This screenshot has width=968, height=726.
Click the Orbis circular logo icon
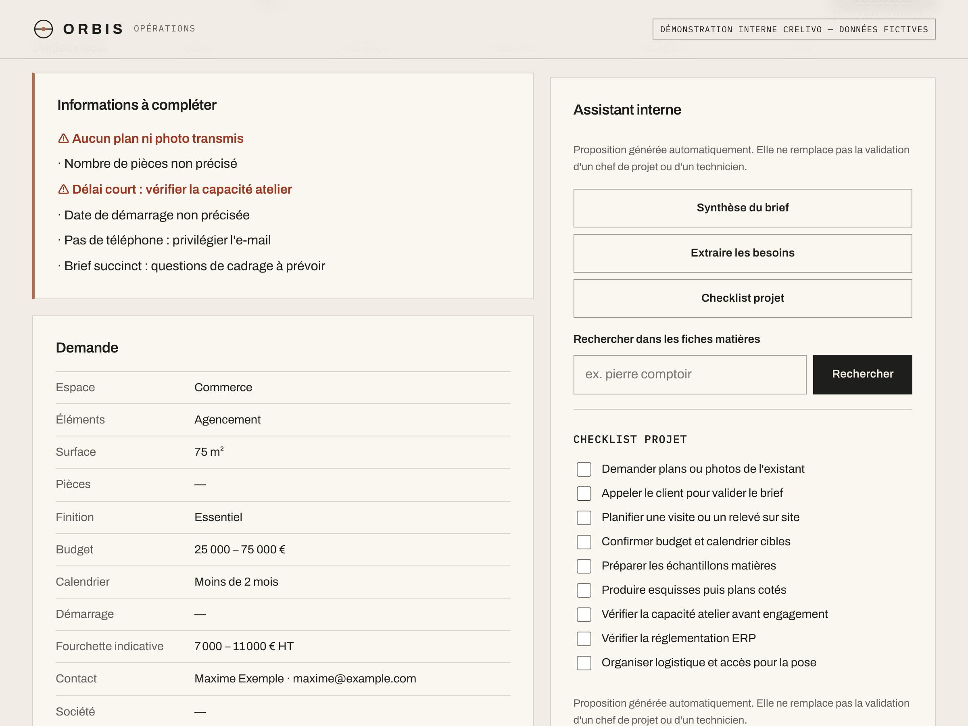(x=43, y=29)
